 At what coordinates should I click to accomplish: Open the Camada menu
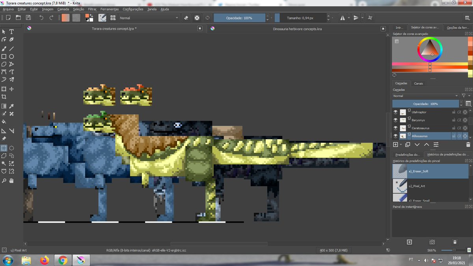(63, 9)
